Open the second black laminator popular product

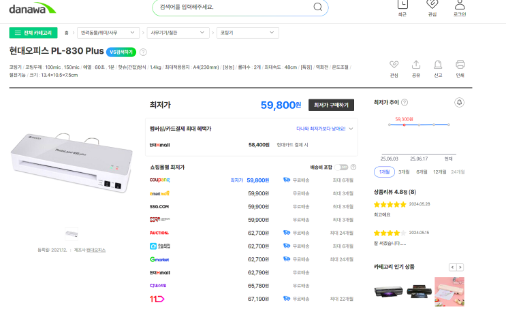point(419,291)
